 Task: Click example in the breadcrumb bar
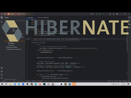click(28, 81)
